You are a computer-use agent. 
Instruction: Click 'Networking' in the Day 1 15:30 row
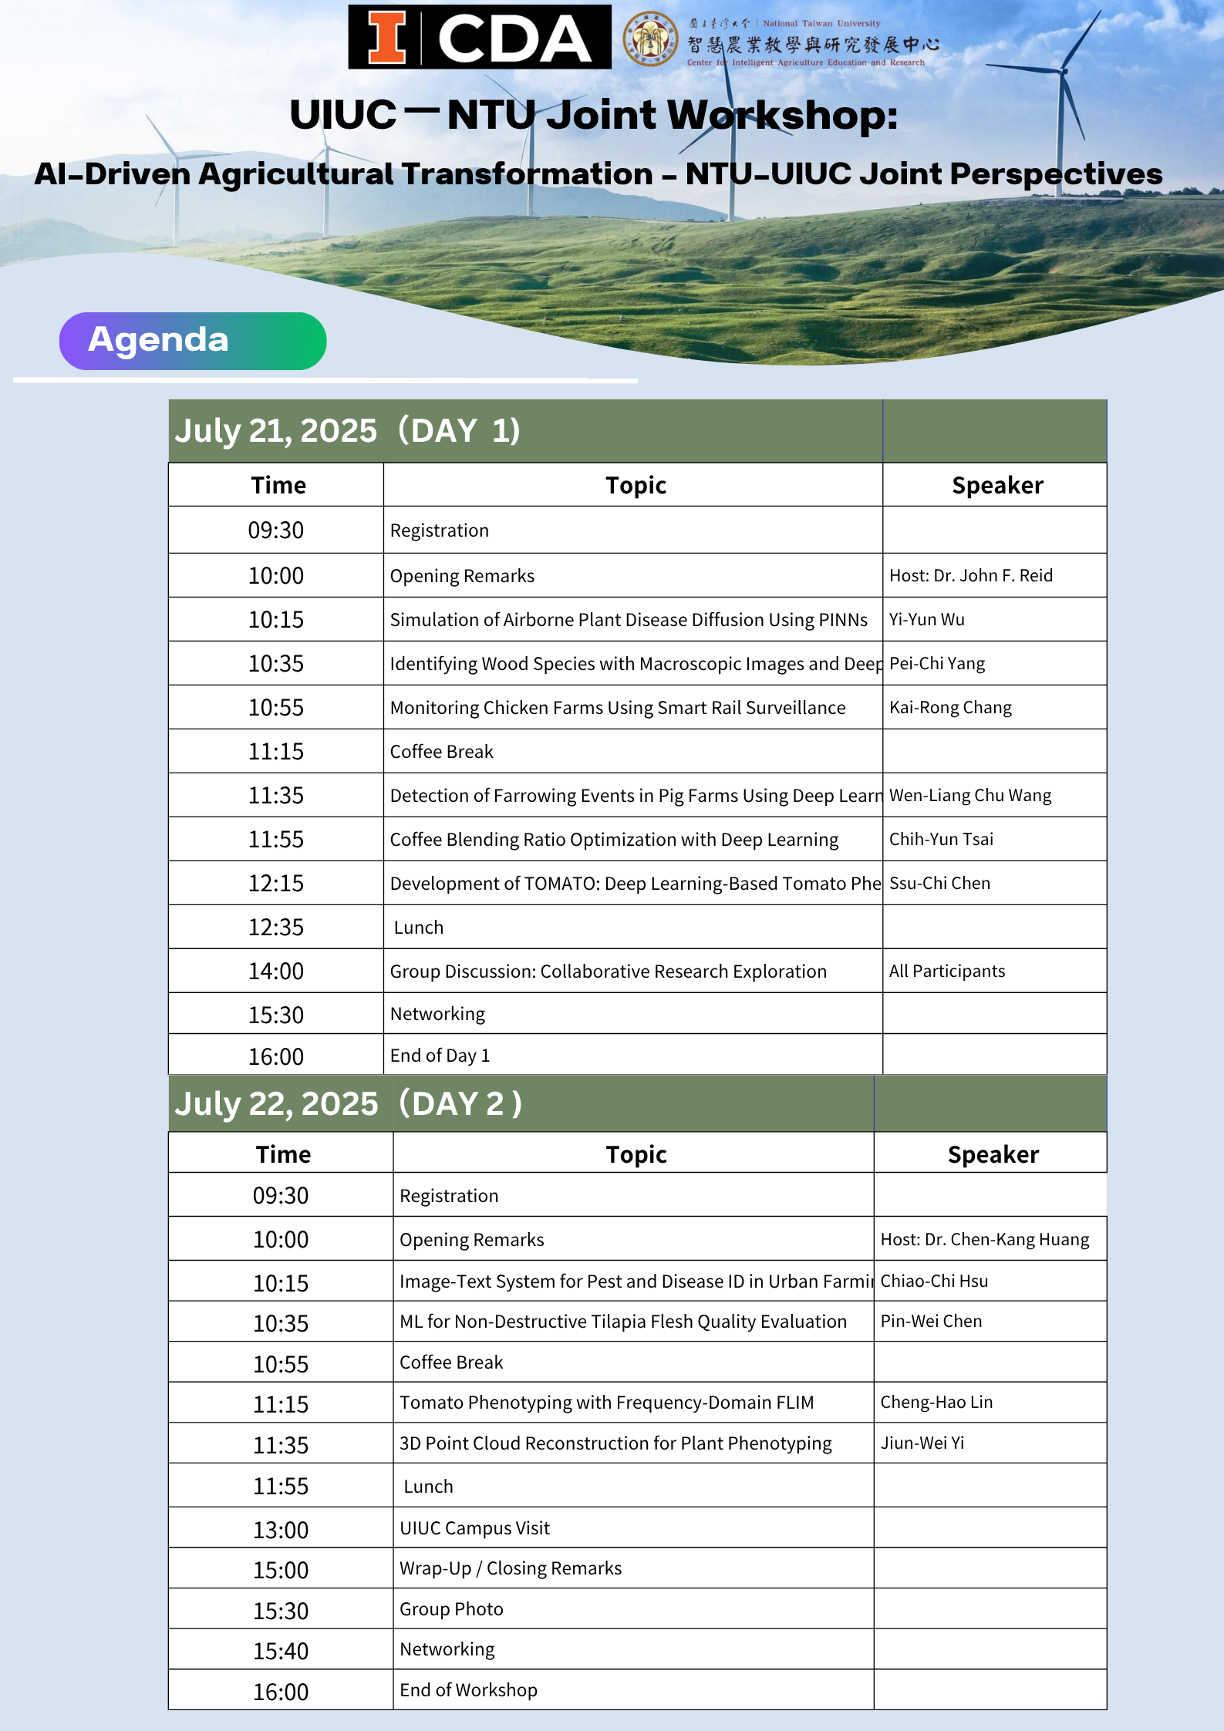[437, 1014]
